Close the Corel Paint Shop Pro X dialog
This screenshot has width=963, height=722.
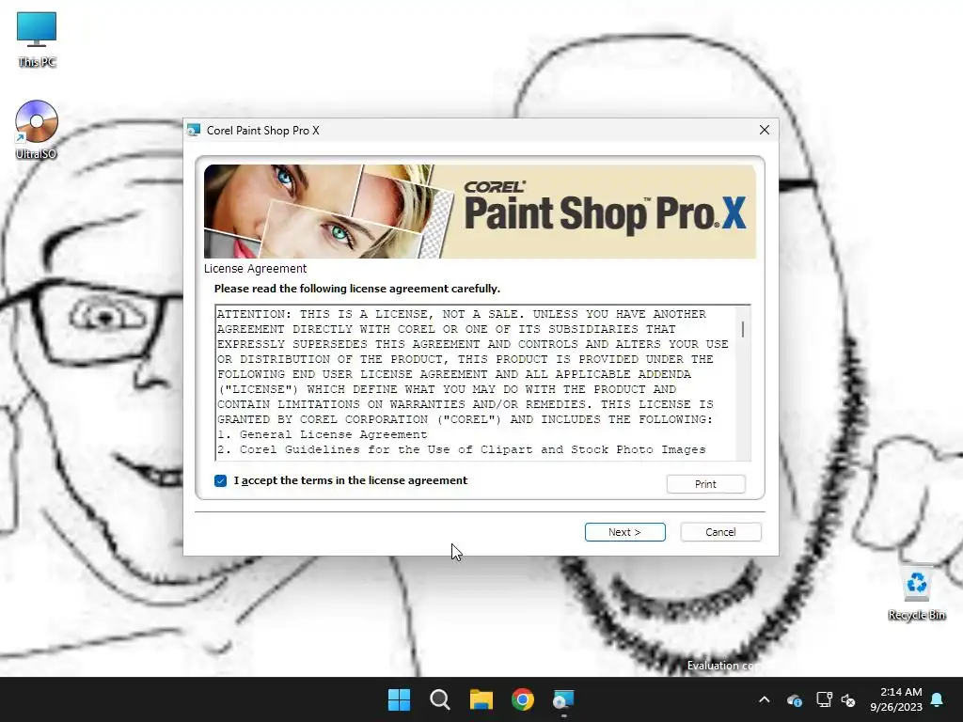click(764, 130)
